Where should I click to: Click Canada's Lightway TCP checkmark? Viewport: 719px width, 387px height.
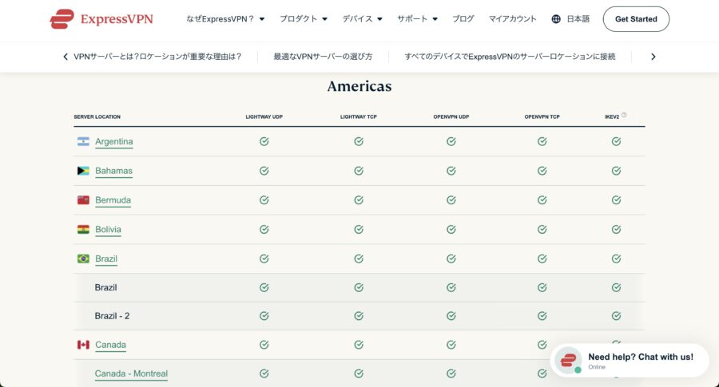[359, 345]
